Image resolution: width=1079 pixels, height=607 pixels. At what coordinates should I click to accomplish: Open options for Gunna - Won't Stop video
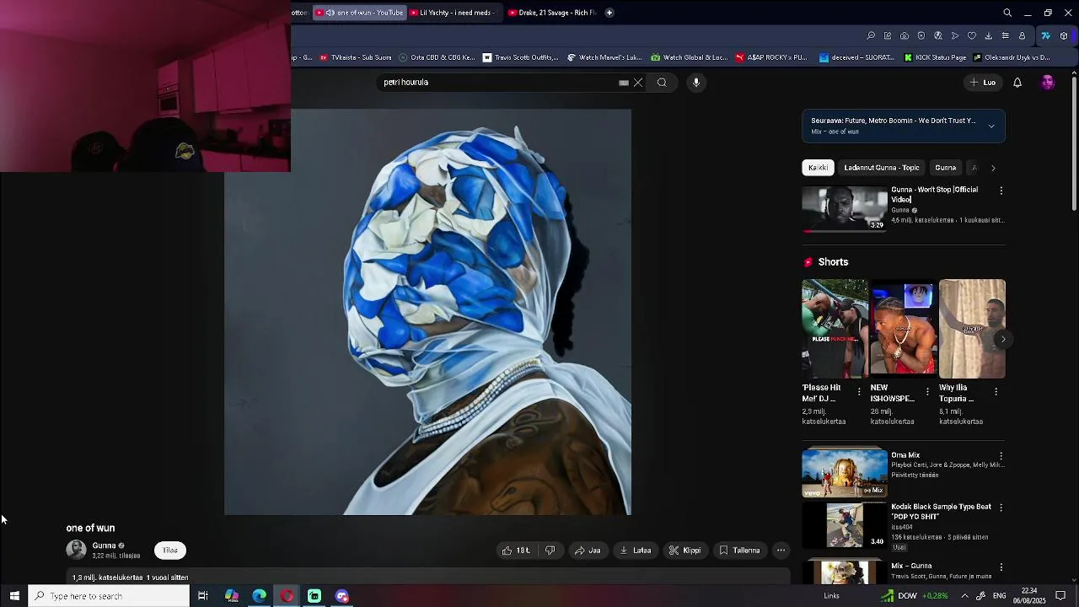[1001, 191]
